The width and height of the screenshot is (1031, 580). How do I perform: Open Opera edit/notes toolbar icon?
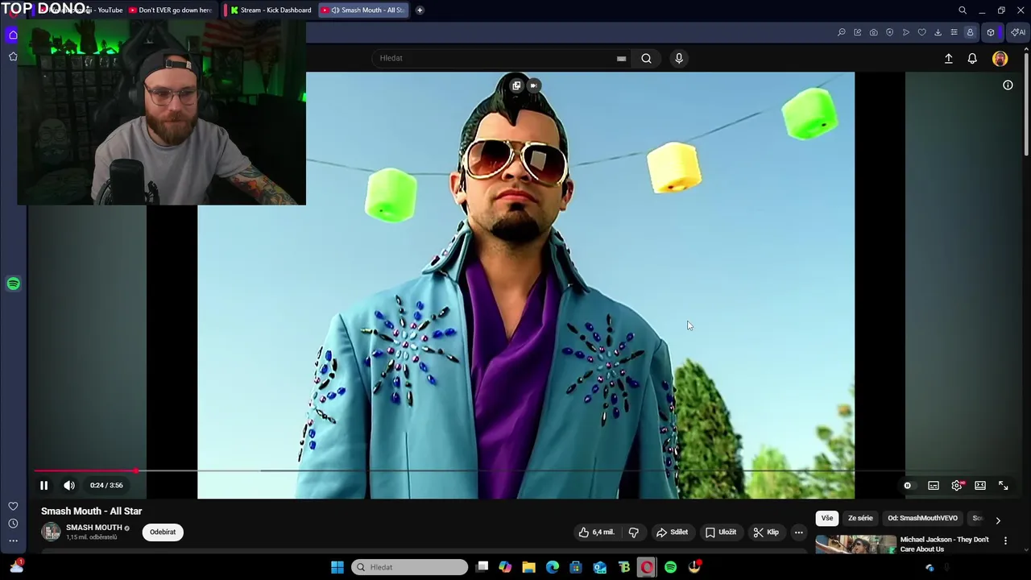pyautogui.click(x=858, y=32)
